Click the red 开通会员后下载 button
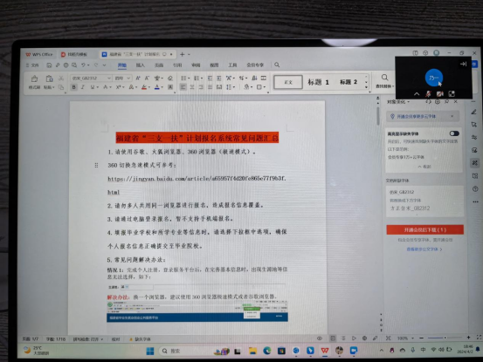The image size is (483, 362). [x=424, y=229]
